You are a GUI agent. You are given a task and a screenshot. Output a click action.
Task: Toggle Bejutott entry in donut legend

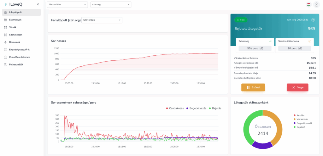click(x=302, y=127)
